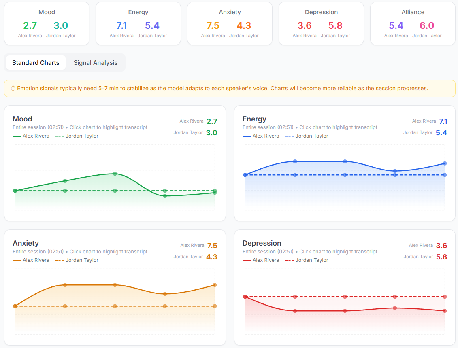This screenshot has width=458, height=348.
Task: Select the Energy summary card
Action: pyautogui.click(x=138, y=23)
